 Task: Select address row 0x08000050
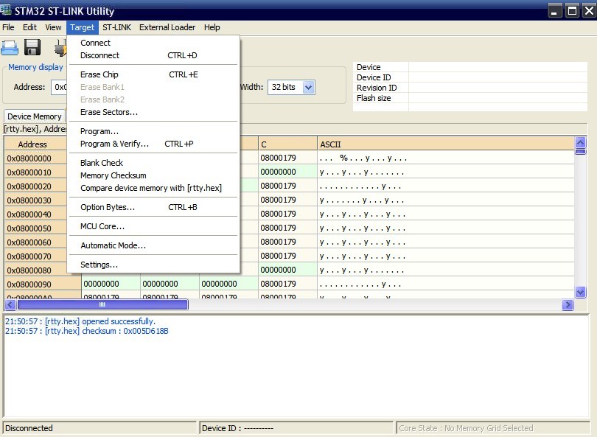point(36,228)
